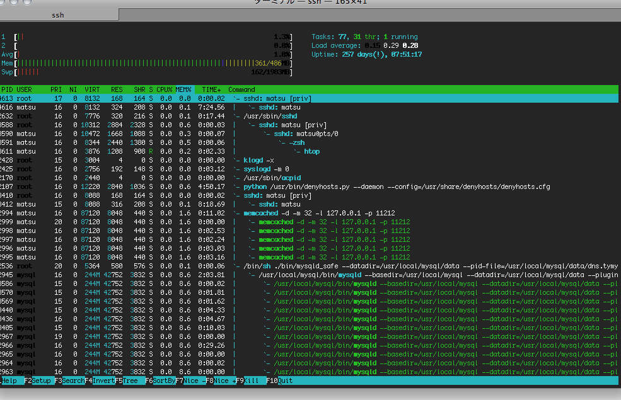Image resolution: width=621 pixels, height=400 pixels.
Task: Select the /usr/sbin/acpid process row
Action: pos(309,178)
